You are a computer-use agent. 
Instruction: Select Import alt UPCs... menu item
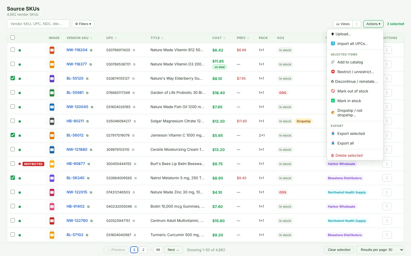tap(355, 44)
